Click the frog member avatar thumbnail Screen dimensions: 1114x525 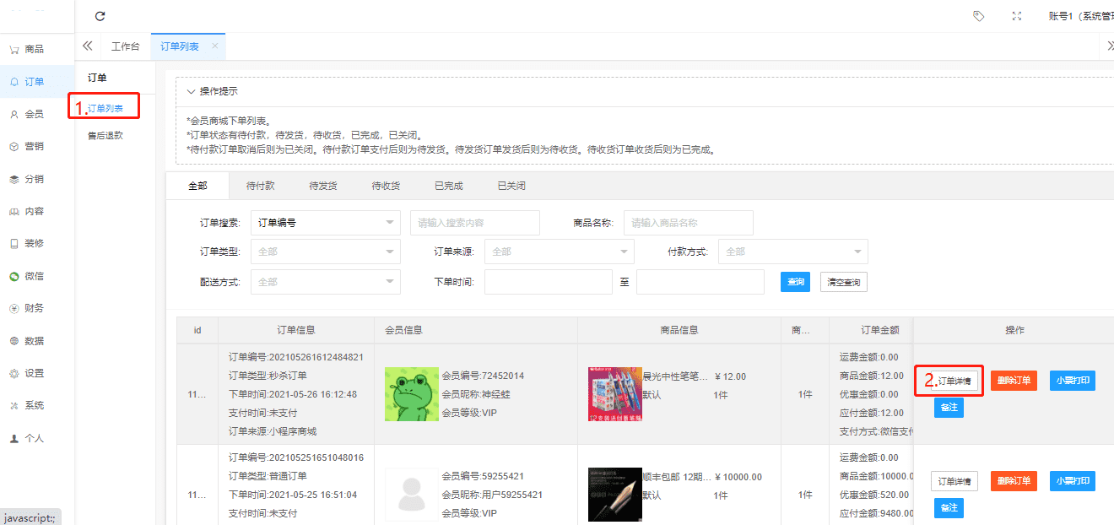(411, 394)
